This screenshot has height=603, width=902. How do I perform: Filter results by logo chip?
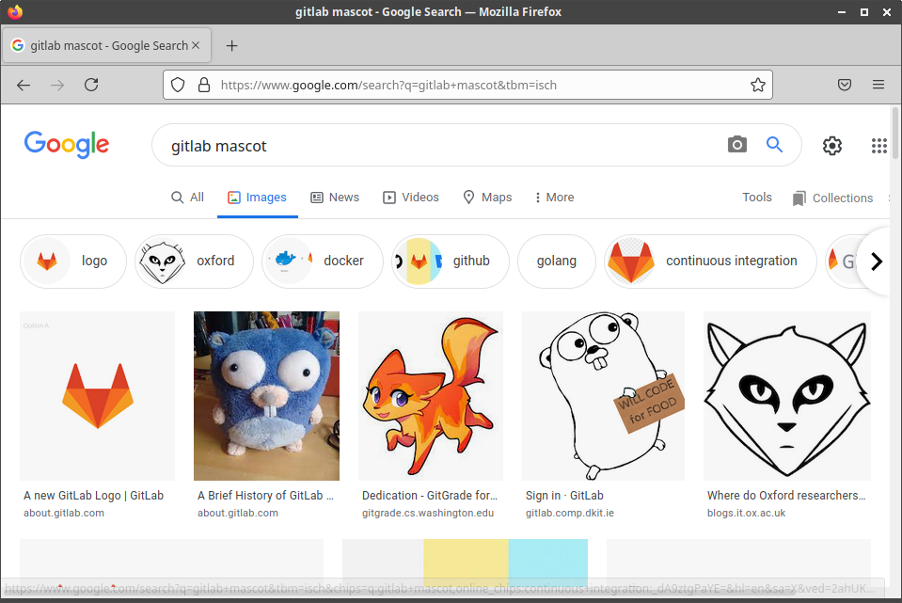(x=73, y=262)
